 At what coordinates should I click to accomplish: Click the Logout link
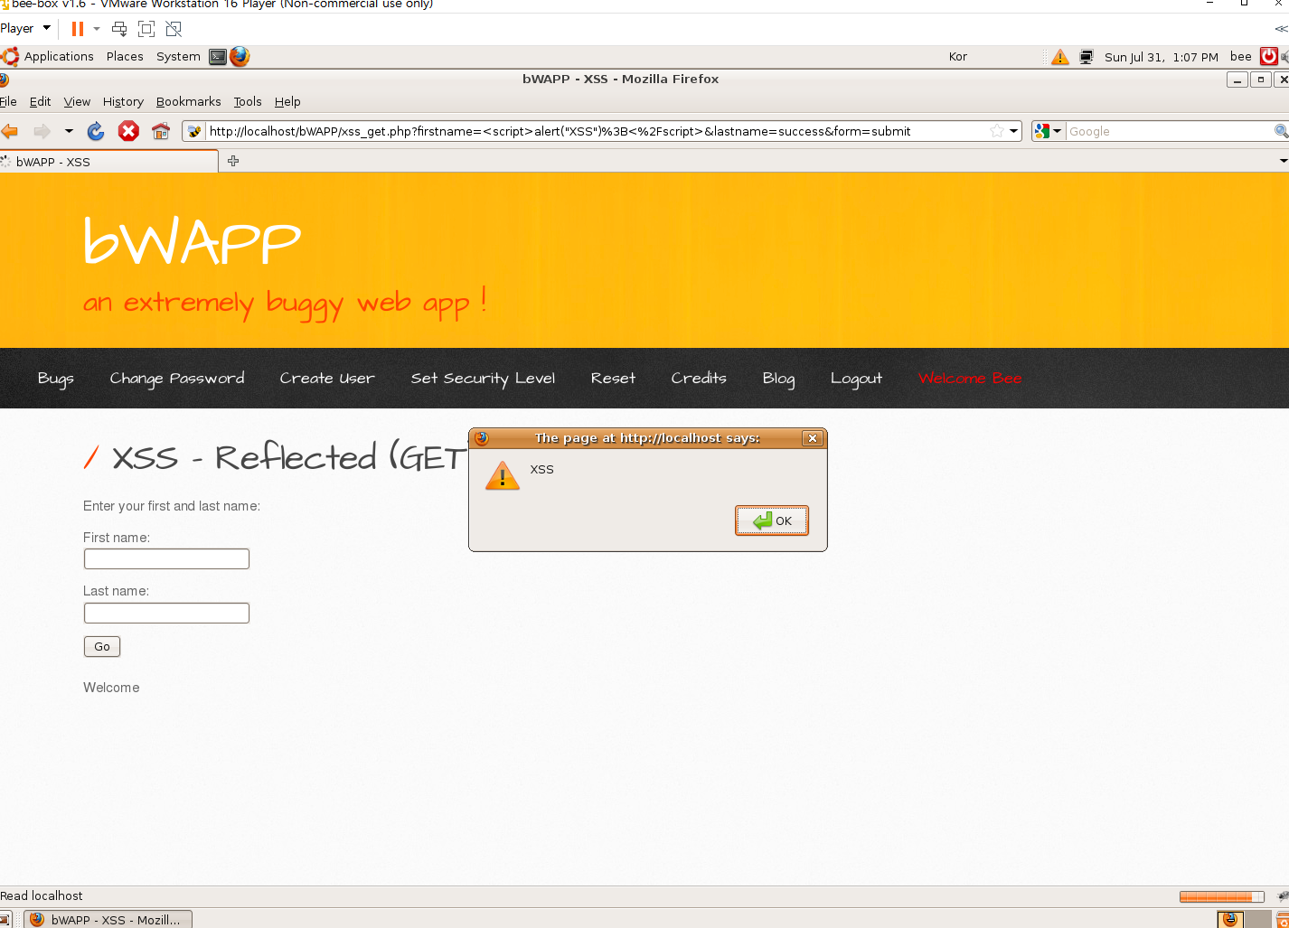pyautogui.click(x=856, y=379)
